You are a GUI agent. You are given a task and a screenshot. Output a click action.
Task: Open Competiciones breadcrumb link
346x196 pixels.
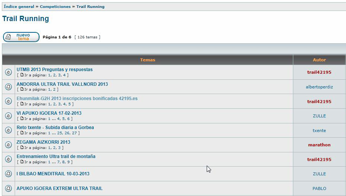click(x=55, y=7)
